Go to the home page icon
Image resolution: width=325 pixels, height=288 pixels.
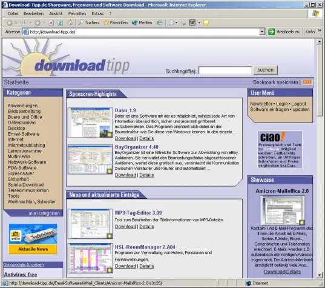pyautogui.click(x=70, y=22)
